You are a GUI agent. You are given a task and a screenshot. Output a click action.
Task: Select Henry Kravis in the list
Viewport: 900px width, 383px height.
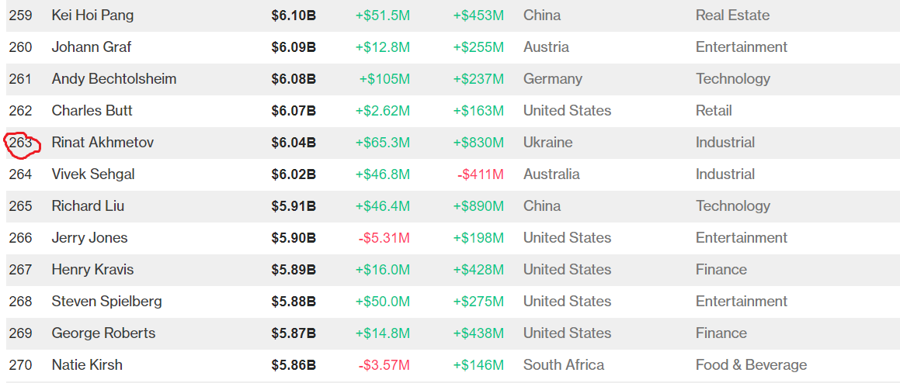[x=92, y=270]
